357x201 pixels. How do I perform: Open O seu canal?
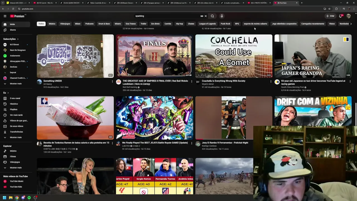pyautogui.click(x=16, y=98)
